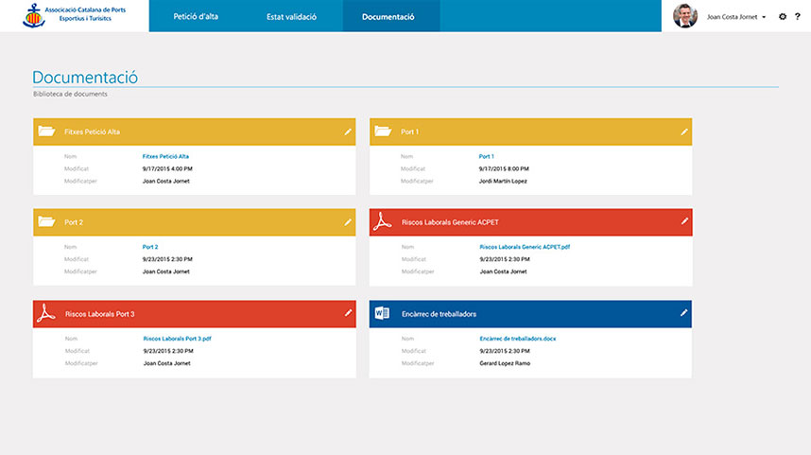The height and width of the screenshot is (455, 811).
Task: Open the settings gear icon
Action: [783, 17]
